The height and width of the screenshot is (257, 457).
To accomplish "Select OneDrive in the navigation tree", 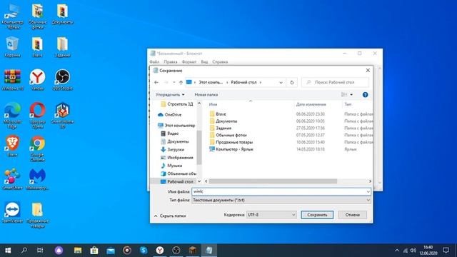I will point(170,115).
